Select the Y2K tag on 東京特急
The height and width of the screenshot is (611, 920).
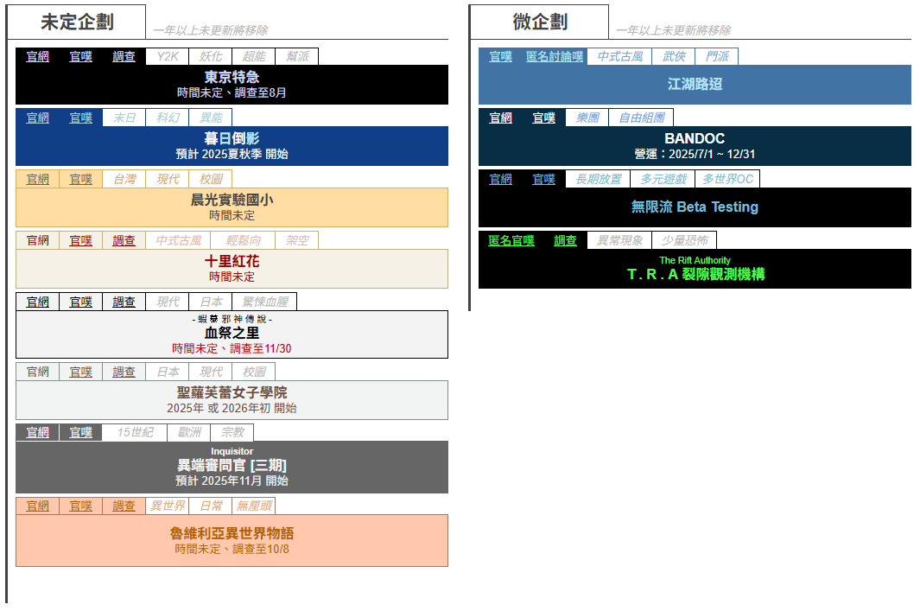pos(167,57)
